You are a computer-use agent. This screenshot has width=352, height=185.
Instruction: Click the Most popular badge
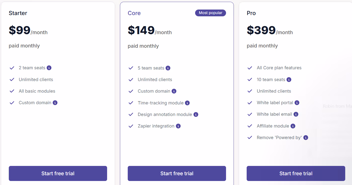210,13
